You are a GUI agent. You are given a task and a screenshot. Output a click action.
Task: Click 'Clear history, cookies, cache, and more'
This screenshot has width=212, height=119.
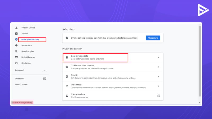pos(87,59)
